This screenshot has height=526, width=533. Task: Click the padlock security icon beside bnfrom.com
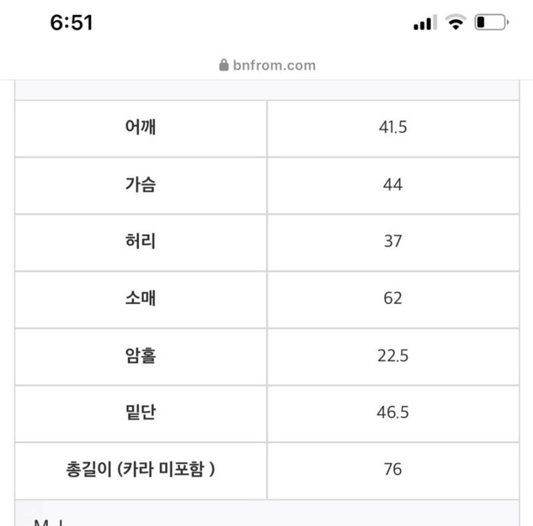click(223, 65)
